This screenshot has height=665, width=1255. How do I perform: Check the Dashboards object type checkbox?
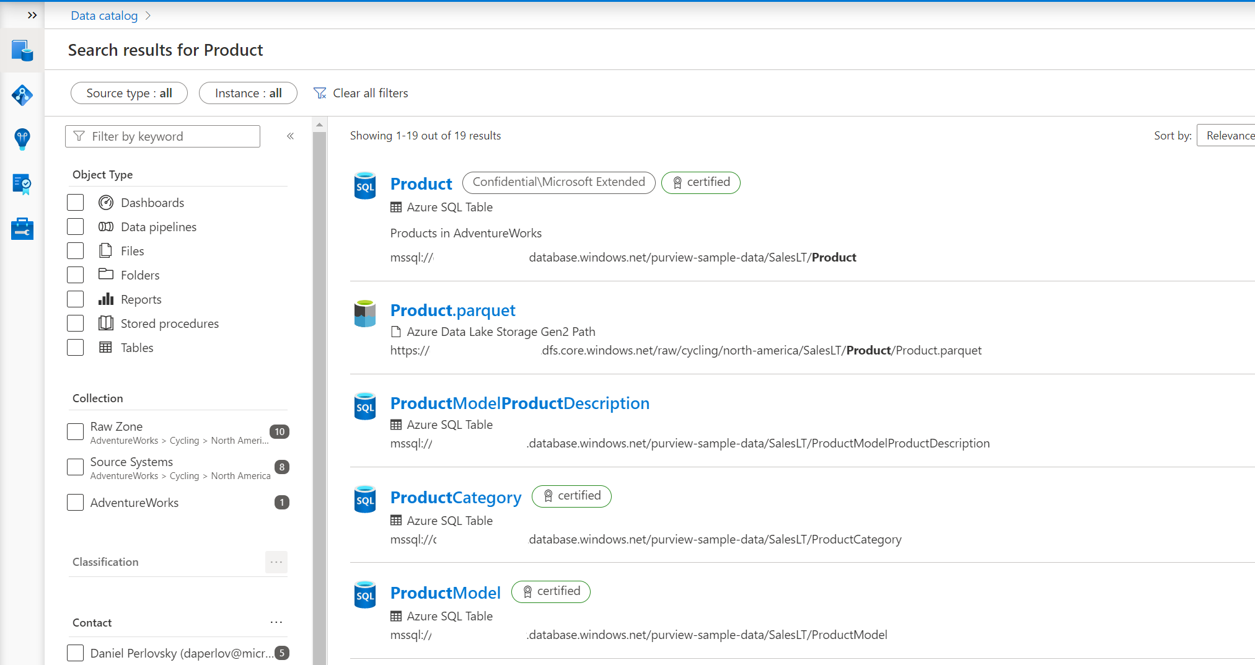(x=76, y=203)
